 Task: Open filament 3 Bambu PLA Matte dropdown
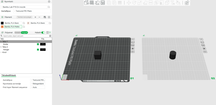(x=13, y=27)
